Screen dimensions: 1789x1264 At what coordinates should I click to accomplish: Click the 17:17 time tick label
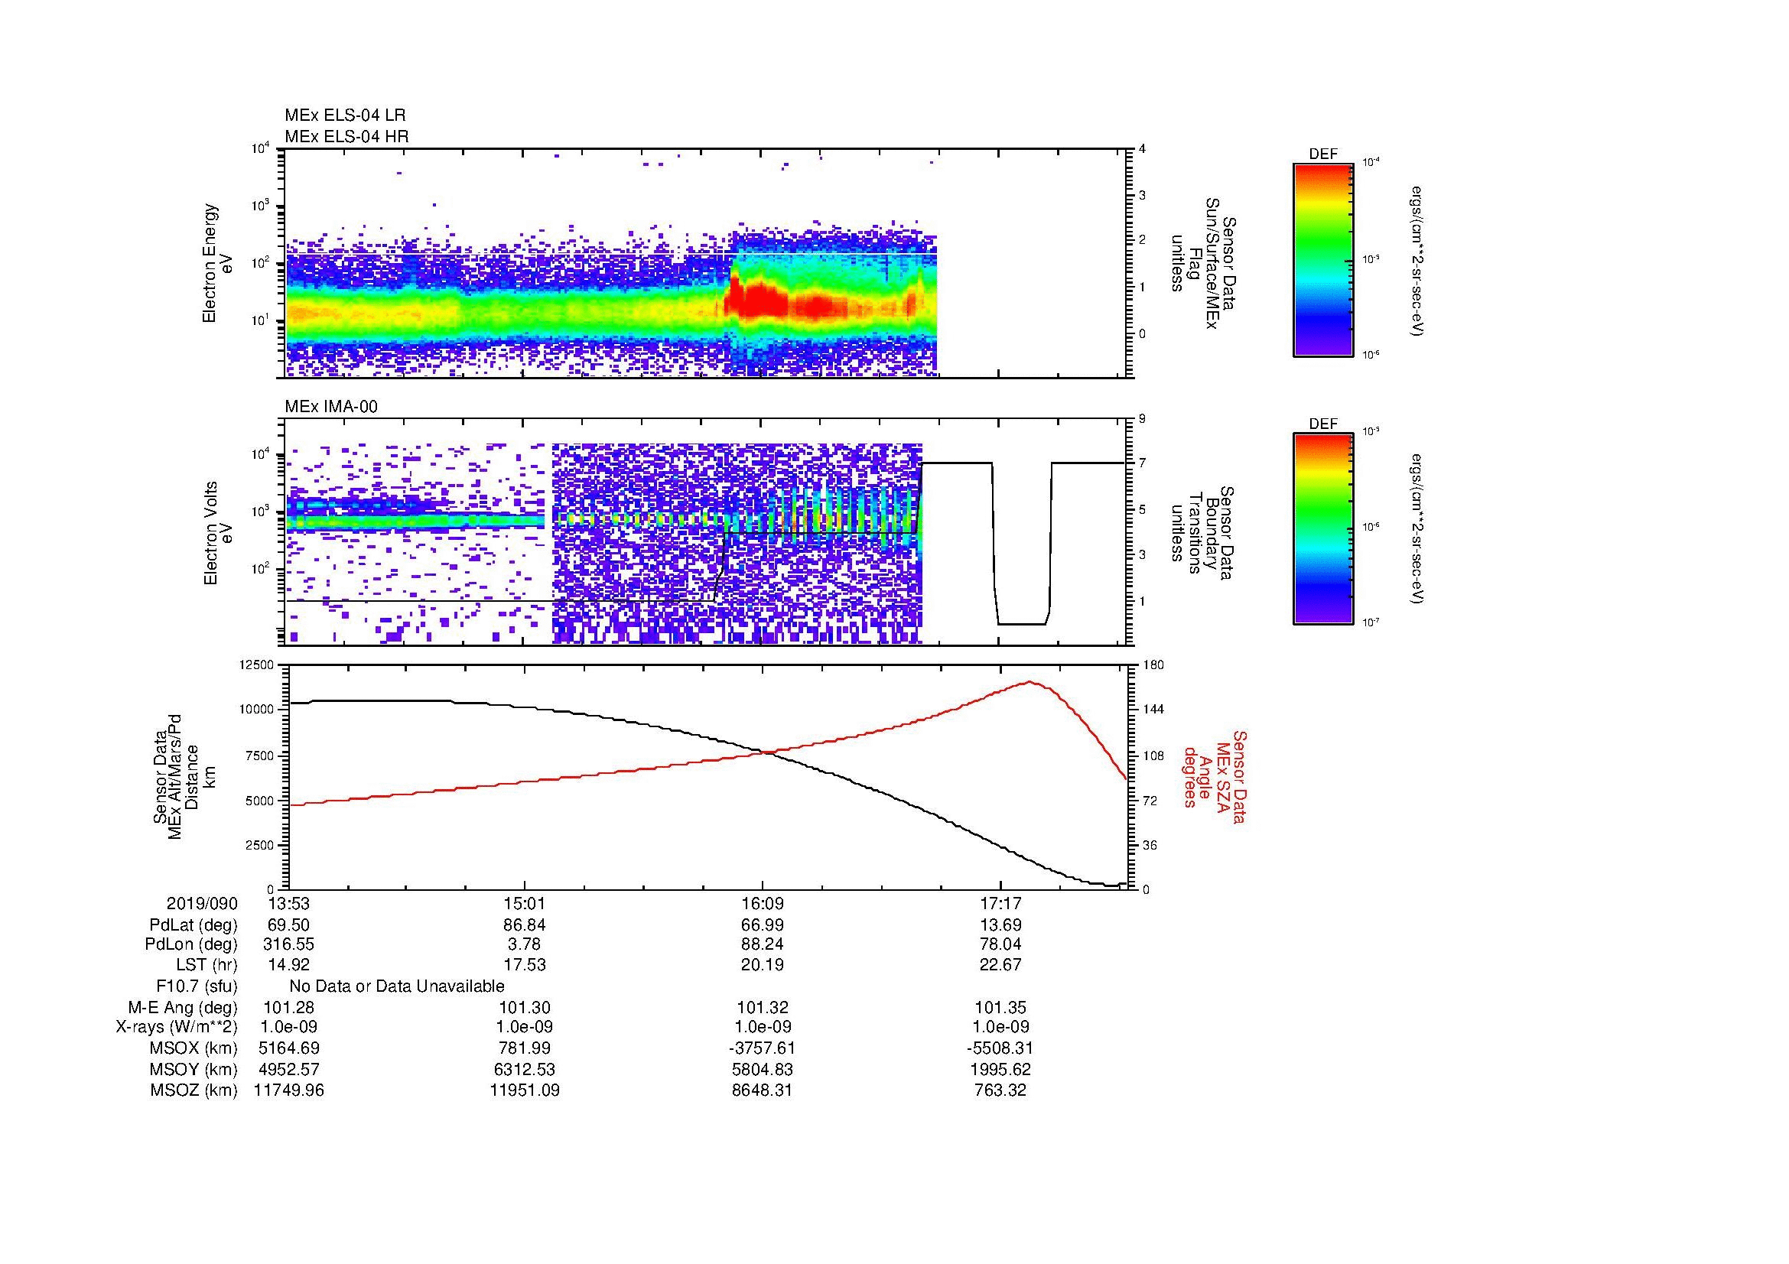click(x=1000, y=903)
